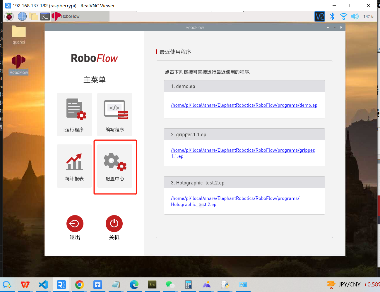The width and height of the screenshot is (380, 292).
Task: Select the RoboFlow taskbar window entry
Action: (x=80, y=16)
